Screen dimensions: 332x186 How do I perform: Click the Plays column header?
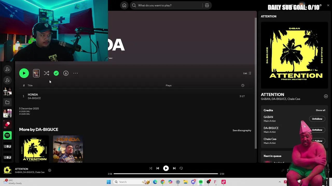click(169, 86)
